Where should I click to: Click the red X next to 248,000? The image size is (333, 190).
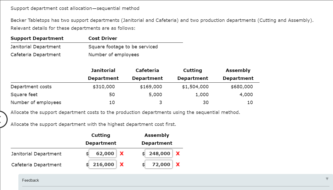click(178, 154)
